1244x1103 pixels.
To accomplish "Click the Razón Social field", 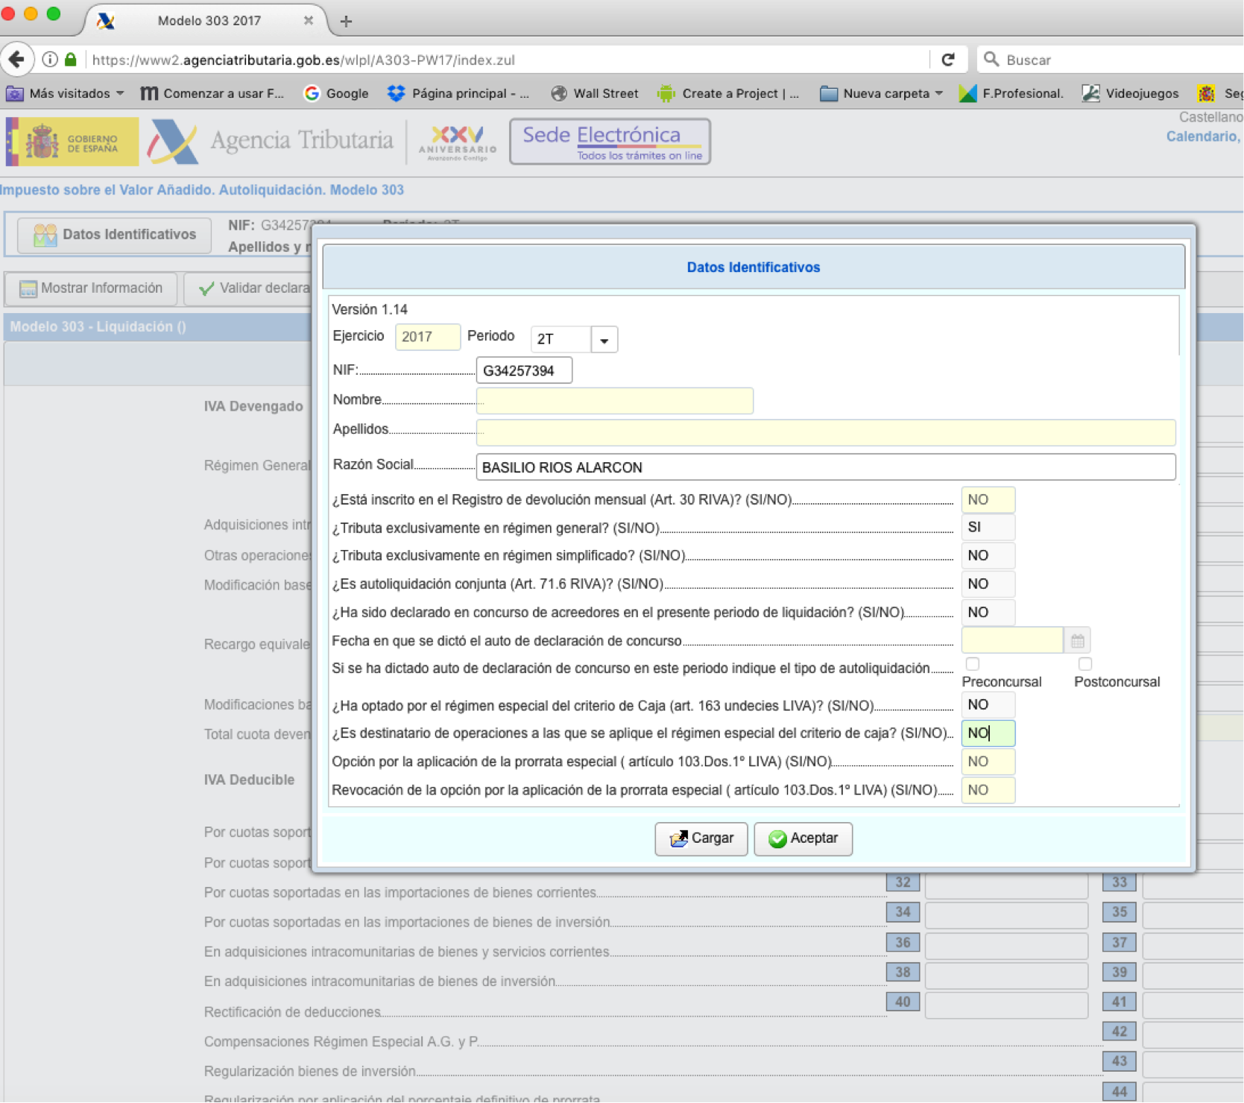I will 826,467.
